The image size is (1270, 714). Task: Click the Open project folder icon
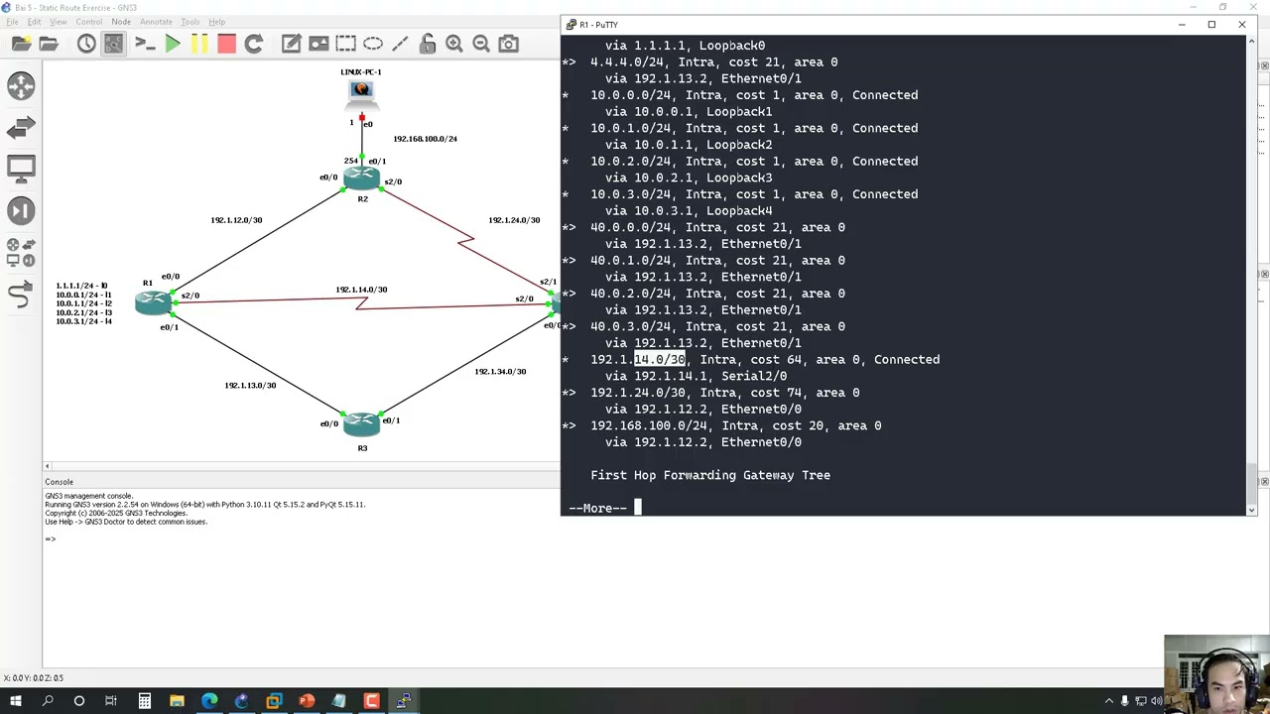tap(48, 44)
